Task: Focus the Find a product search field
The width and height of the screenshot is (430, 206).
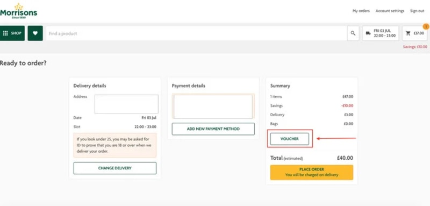Action: [196, 33]
